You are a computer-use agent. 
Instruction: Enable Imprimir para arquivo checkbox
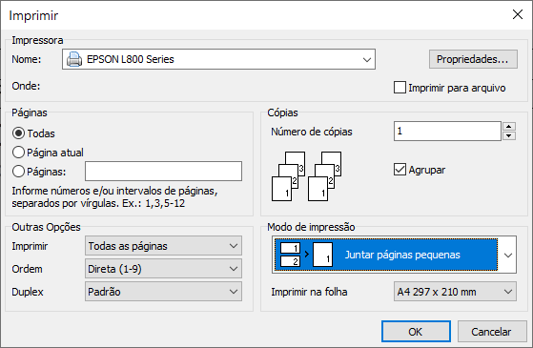pyautogui.click(x=400, y=88)
